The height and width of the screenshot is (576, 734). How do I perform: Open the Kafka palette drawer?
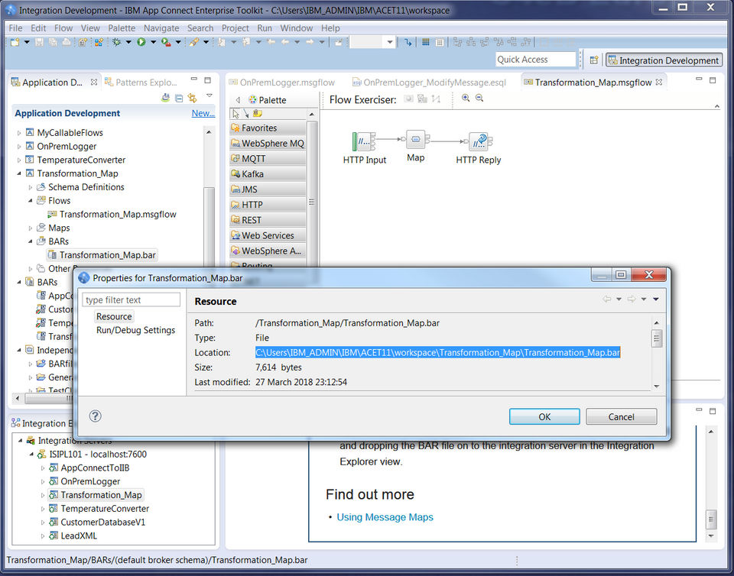click(x=268, y=174)
